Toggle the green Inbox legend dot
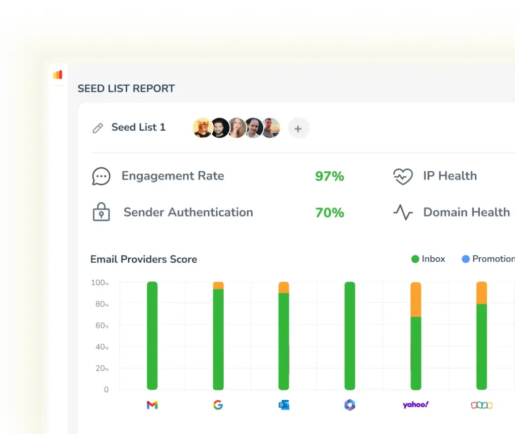515x434 pixels. tap(415, 259)
